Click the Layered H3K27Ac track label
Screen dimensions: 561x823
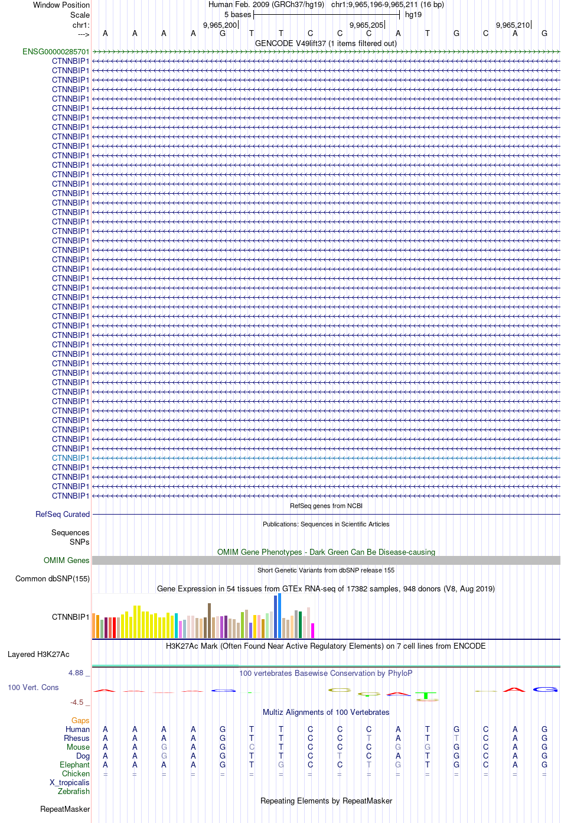(38, 655)
